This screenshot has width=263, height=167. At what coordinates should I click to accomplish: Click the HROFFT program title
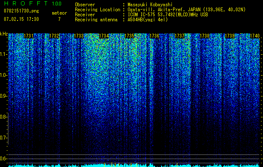(x=26, y=3)
